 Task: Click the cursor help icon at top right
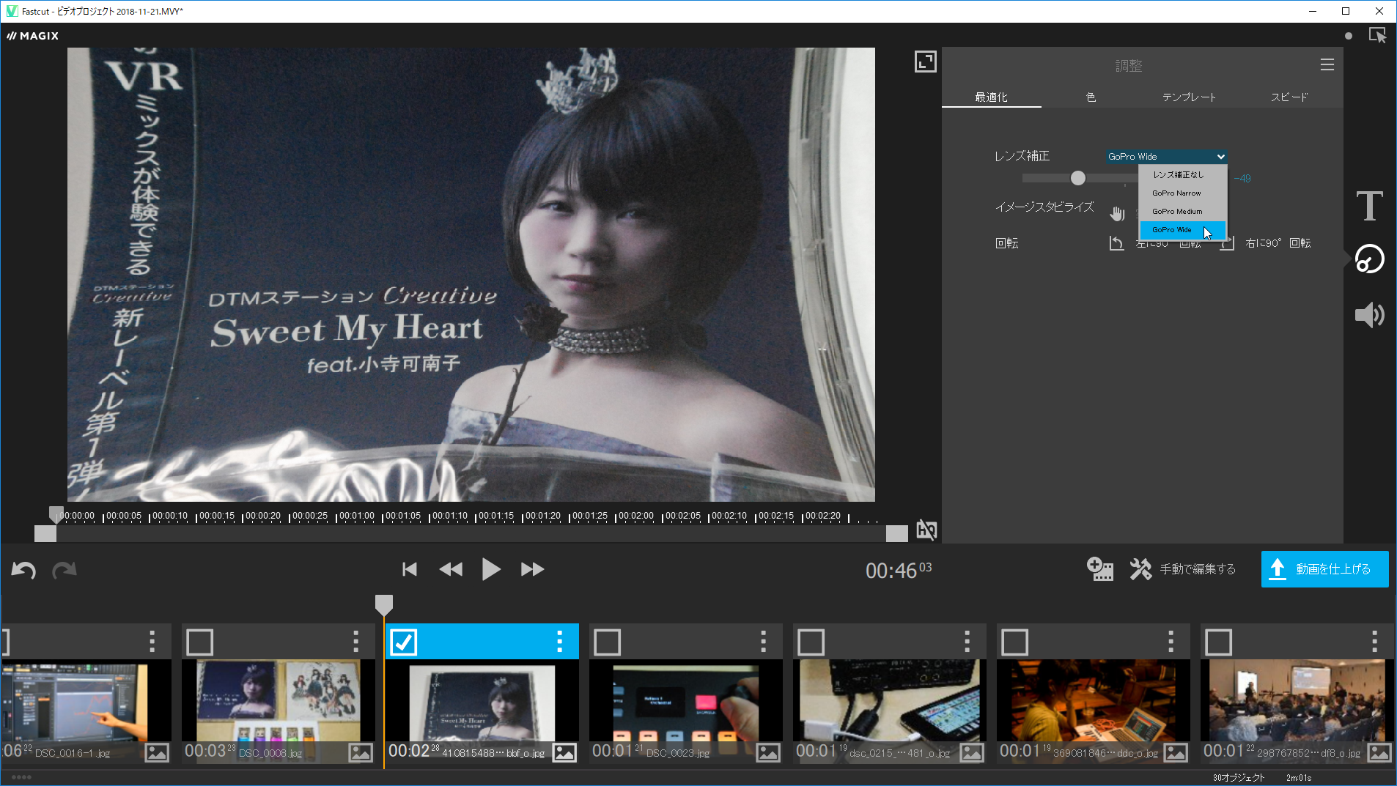tap(1377, 36)
